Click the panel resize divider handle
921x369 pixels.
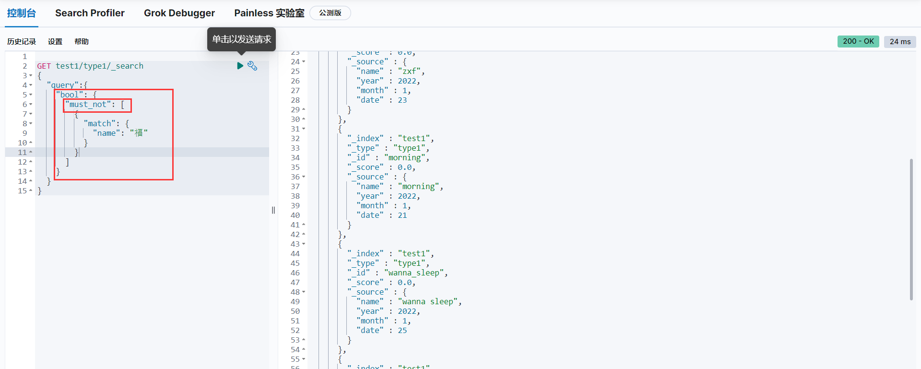pos(273,210)
